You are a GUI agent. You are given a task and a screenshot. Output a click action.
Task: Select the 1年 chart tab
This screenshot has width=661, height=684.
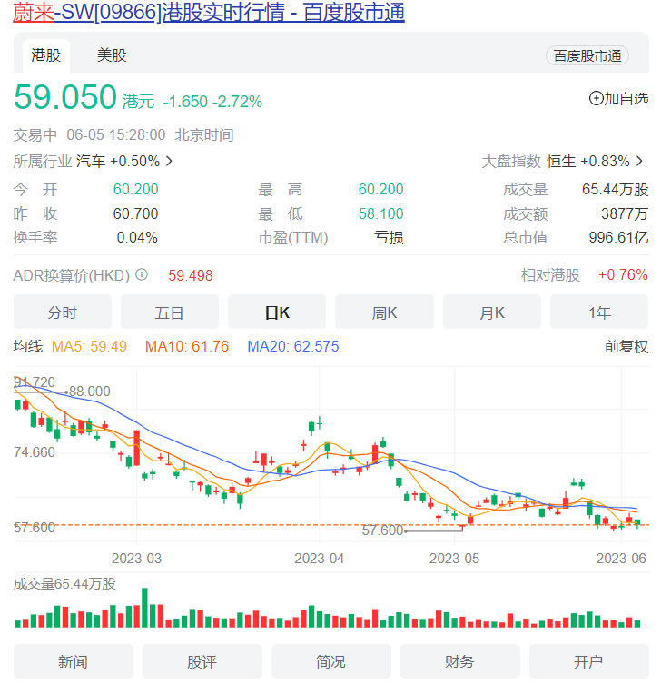(x=599, y=312)
